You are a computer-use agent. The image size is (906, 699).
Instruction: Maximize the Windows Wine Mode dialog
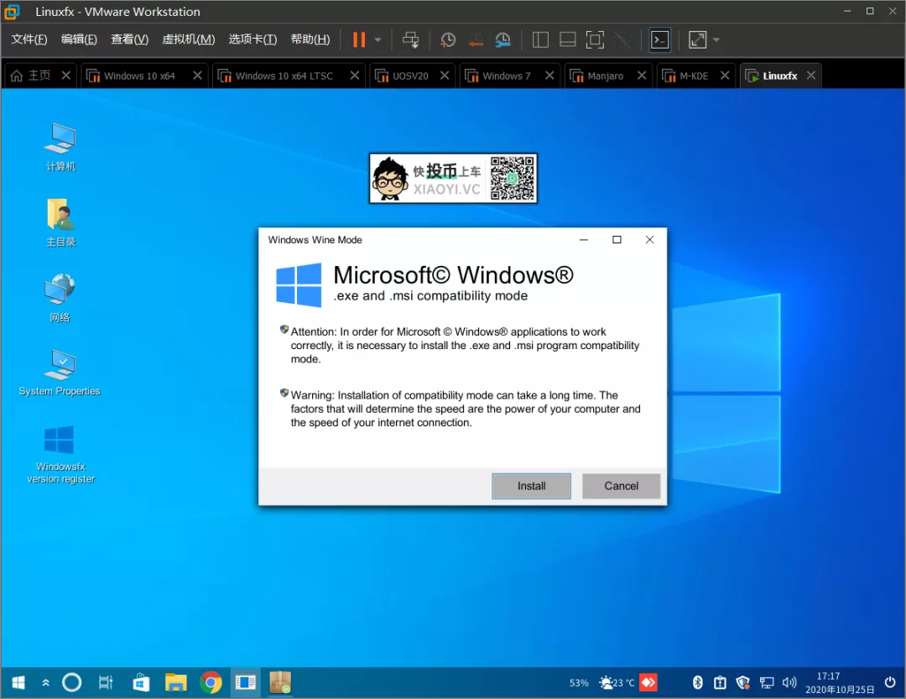(617, 239)
